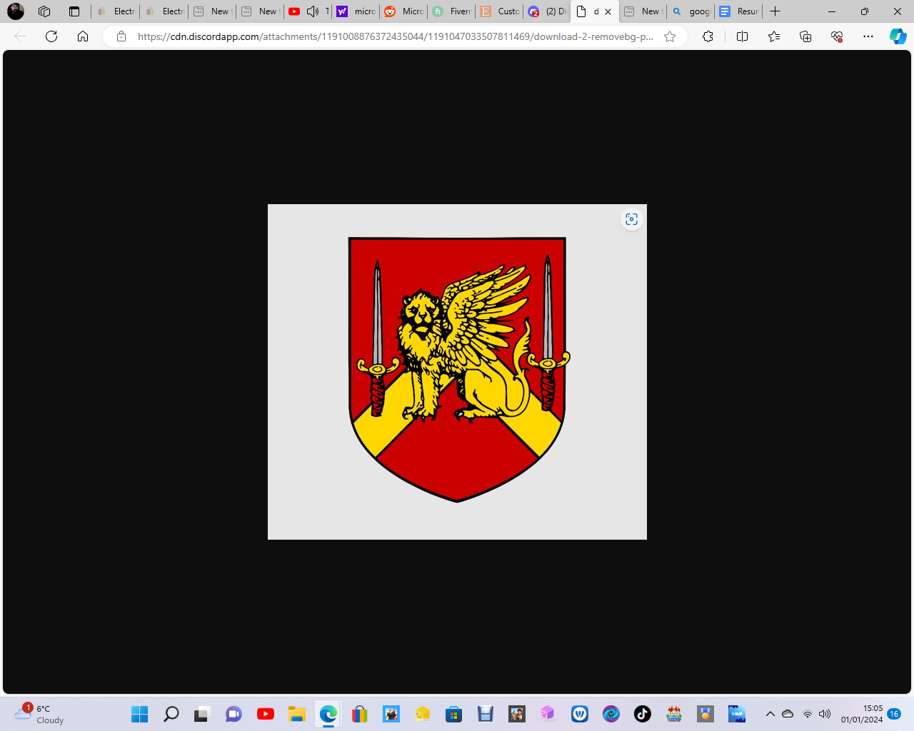Mute the YouTube tab audio
Screen dimensions: 914x731
point(313,11)
